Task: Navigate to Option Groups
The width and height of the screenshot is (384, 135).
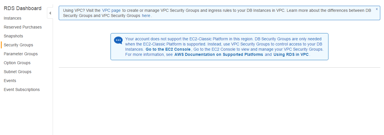Action: 17,63
